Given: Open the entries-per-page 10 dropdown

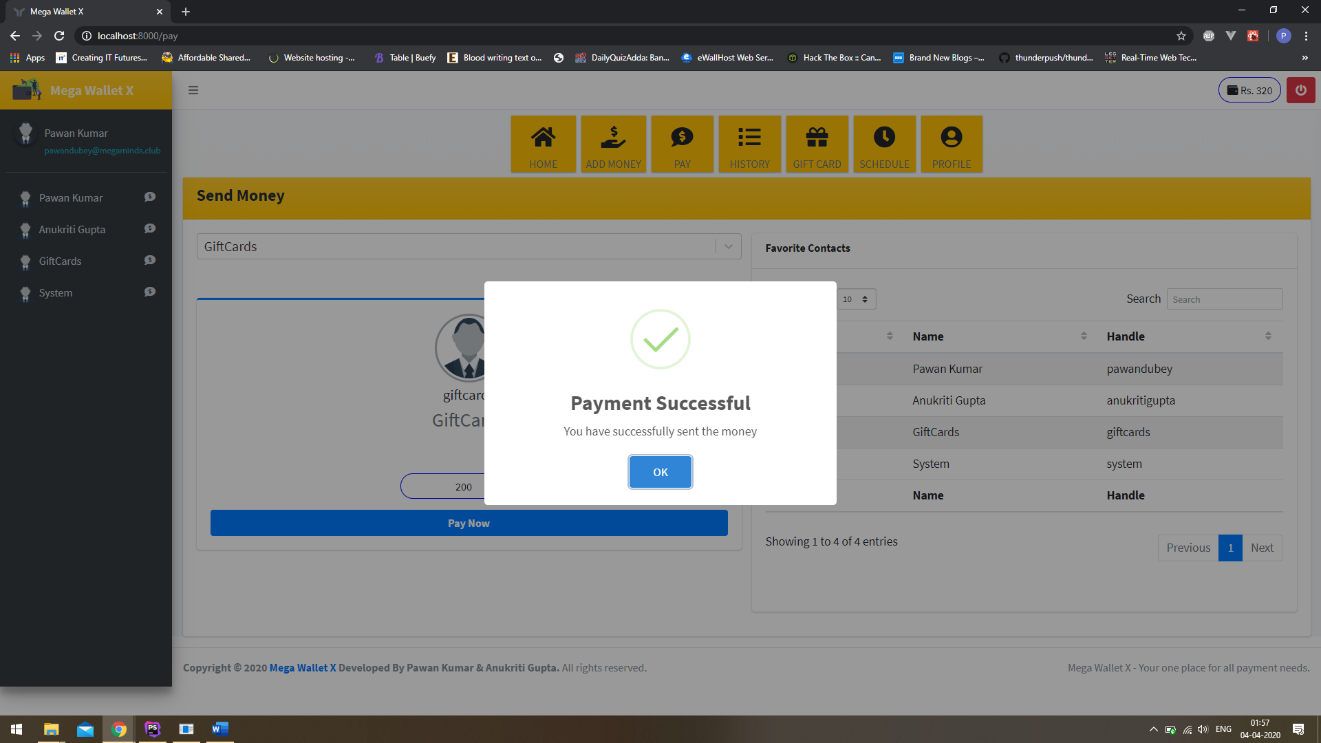Looking at the screenshot, I should point(856,299).
